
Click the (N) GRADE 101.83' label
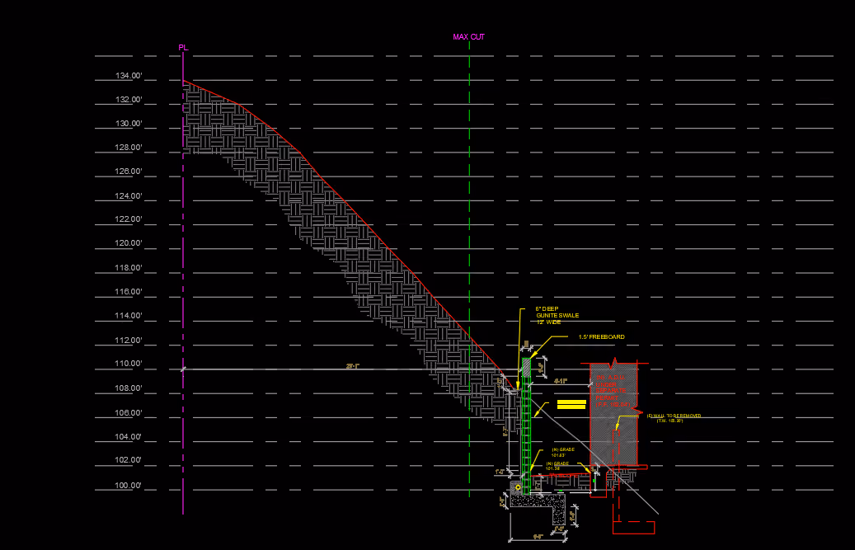click(562, 453)
